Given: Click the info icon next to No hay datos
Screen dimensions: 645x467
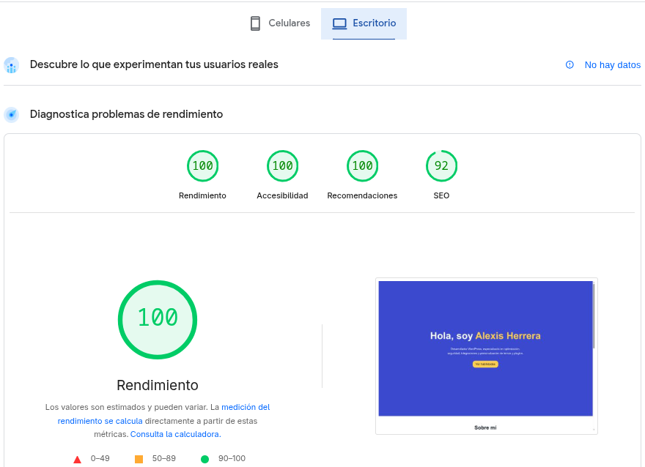Looking at the screenshot, I should tap(570, 65).
